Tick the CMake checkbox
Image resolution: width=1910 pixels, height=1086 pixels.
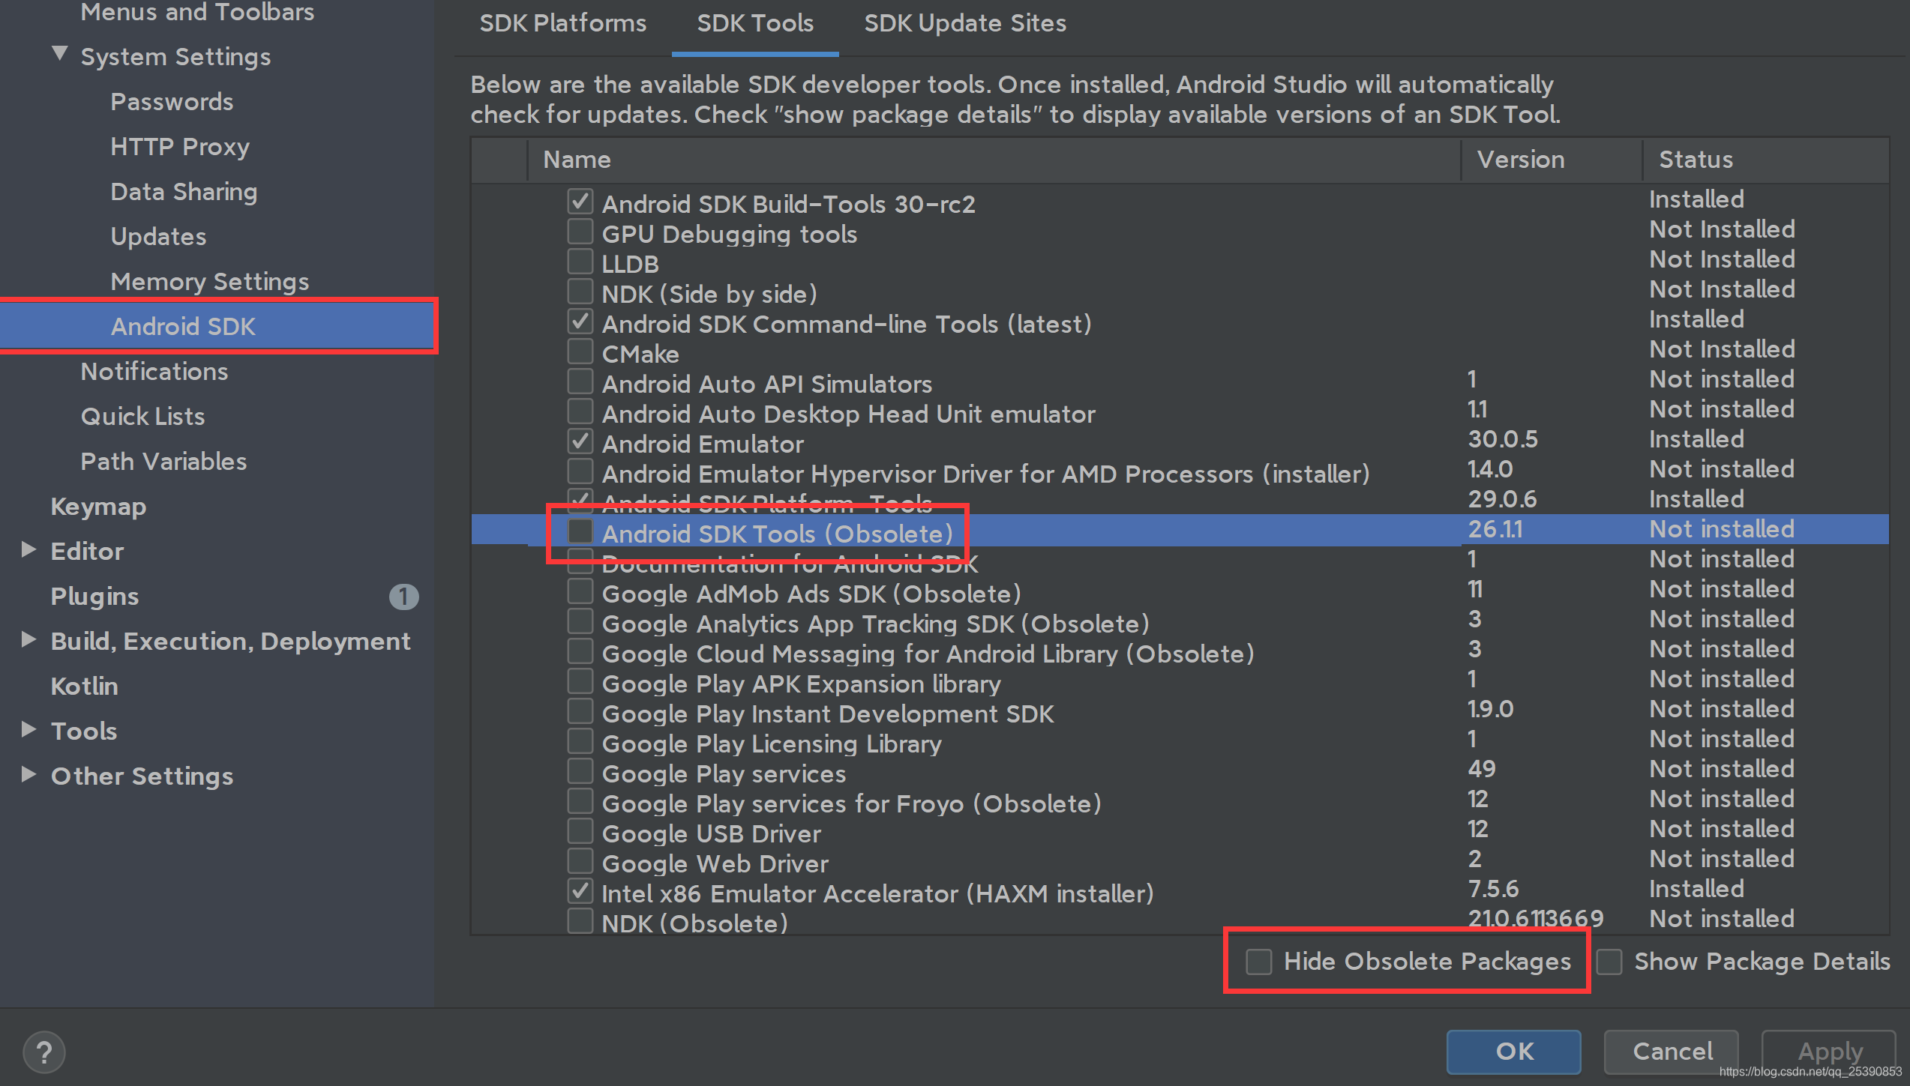(x=580, y=352)
